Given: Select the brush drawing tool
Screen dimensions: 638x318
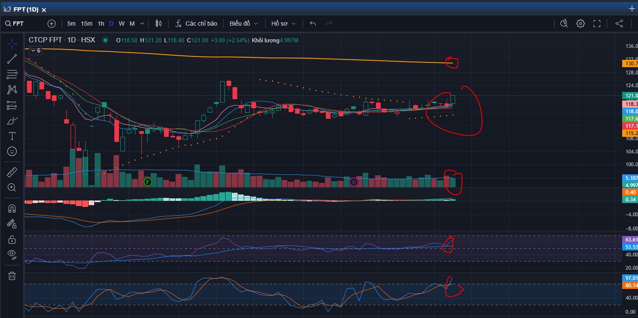Looking at the screenshot, I should coord(12,121).
